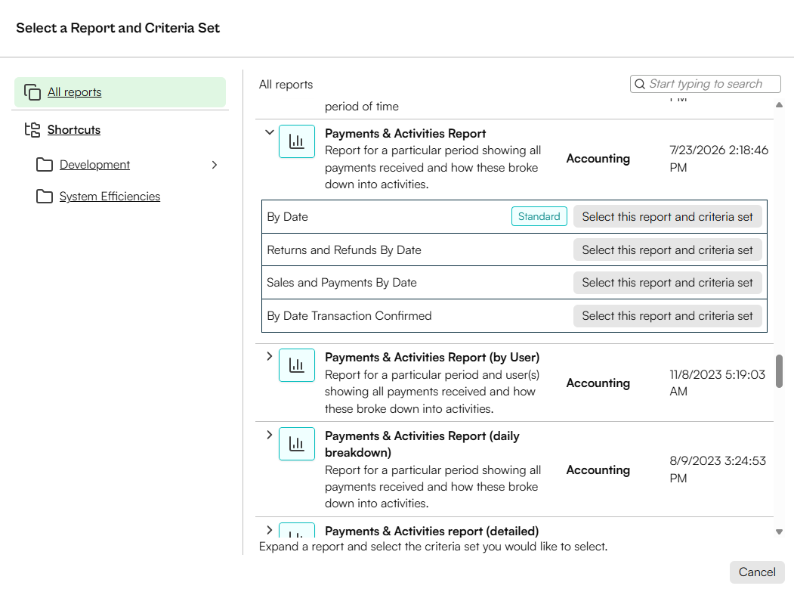Click the date 7/23/2026 2:18:46 PM
This screenshot has height=592, width=794.
(718, 159)
